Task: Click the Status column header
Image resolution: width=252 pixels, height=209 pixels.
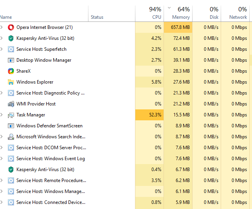Action: pos(97,17)
